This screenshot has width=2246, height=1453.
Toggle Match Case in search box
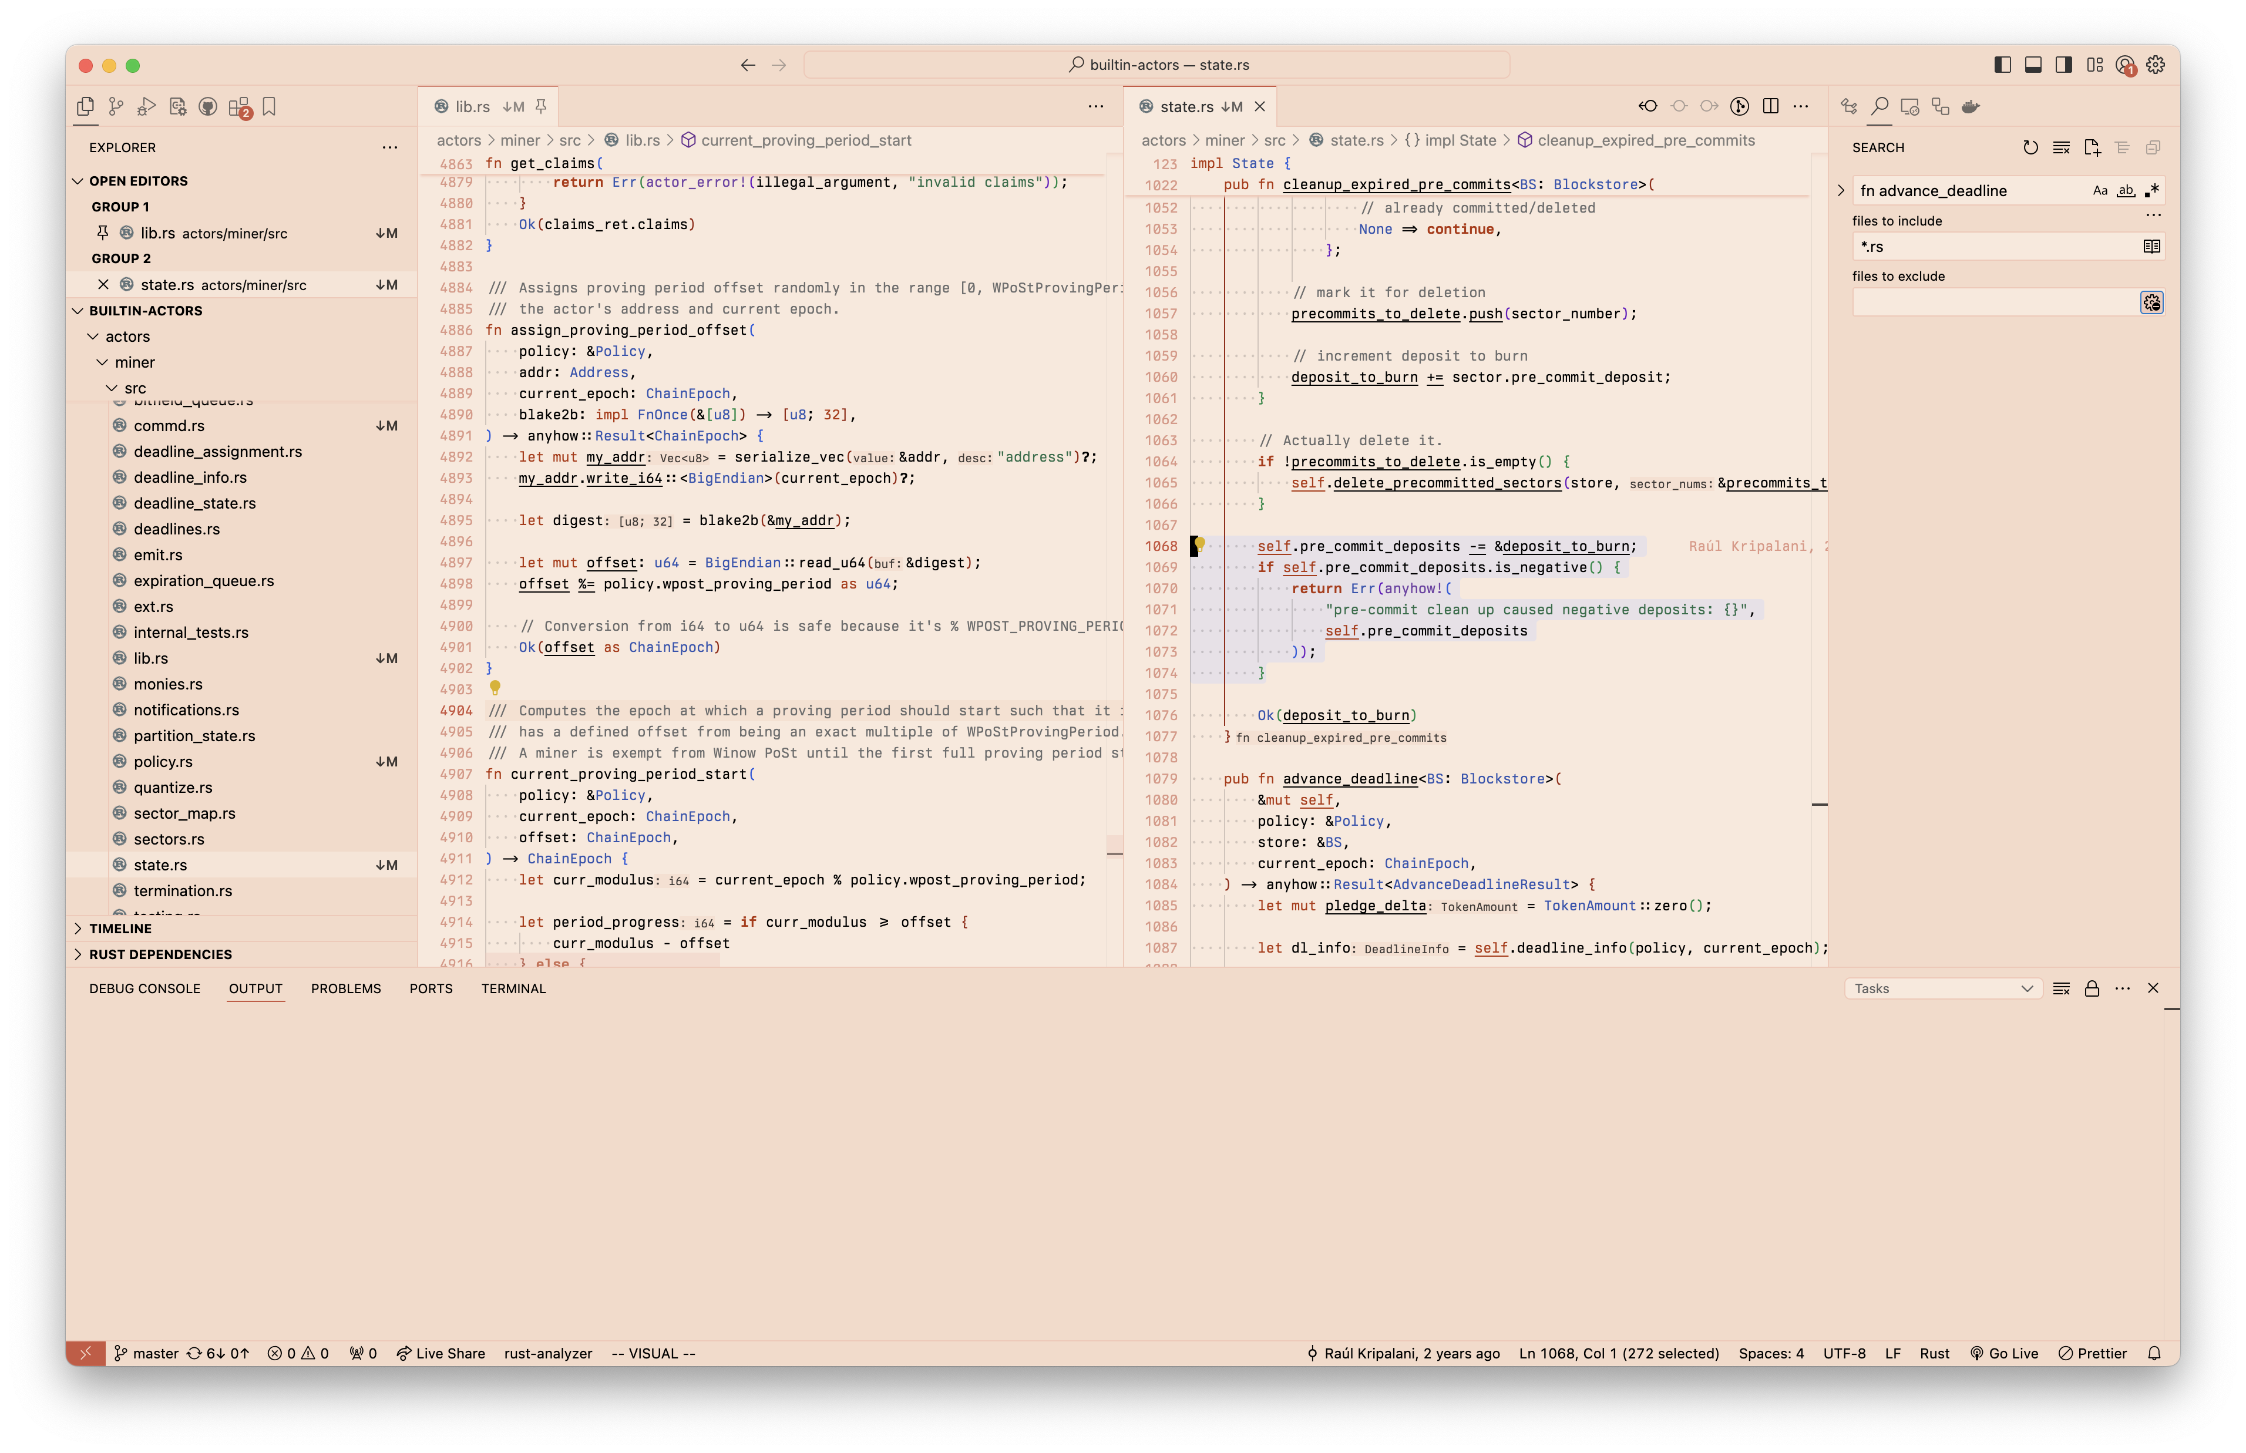2101,191
